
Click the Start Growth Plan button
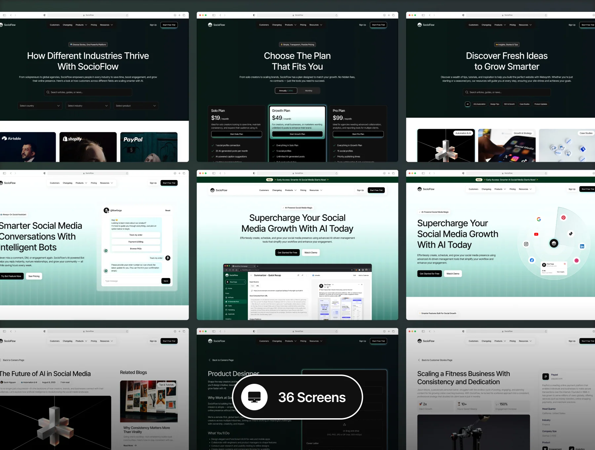297,134
